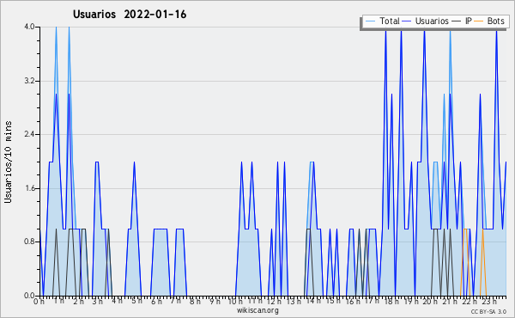Click the y-axis value 3.2
The width and height of the screenshot is (515, 318).
point(29,81)
